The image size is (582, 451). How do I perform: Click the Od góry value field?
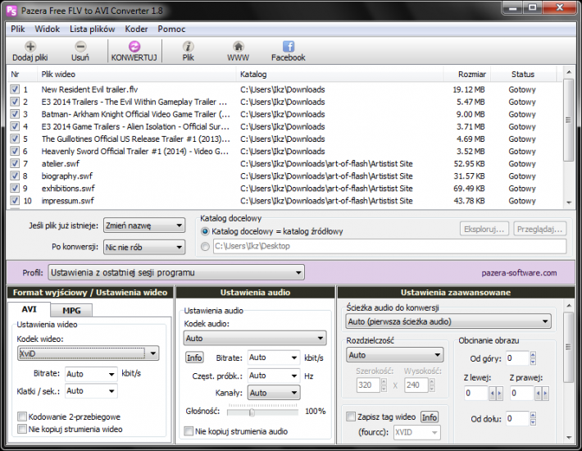(x=517, y=358)
